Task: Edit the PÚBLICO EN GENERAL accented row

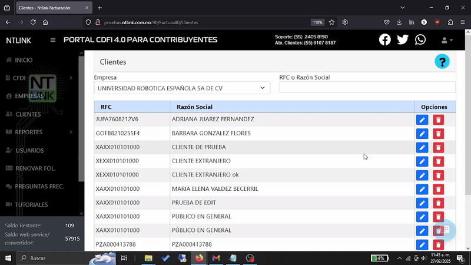Action: tap(422, 231)
